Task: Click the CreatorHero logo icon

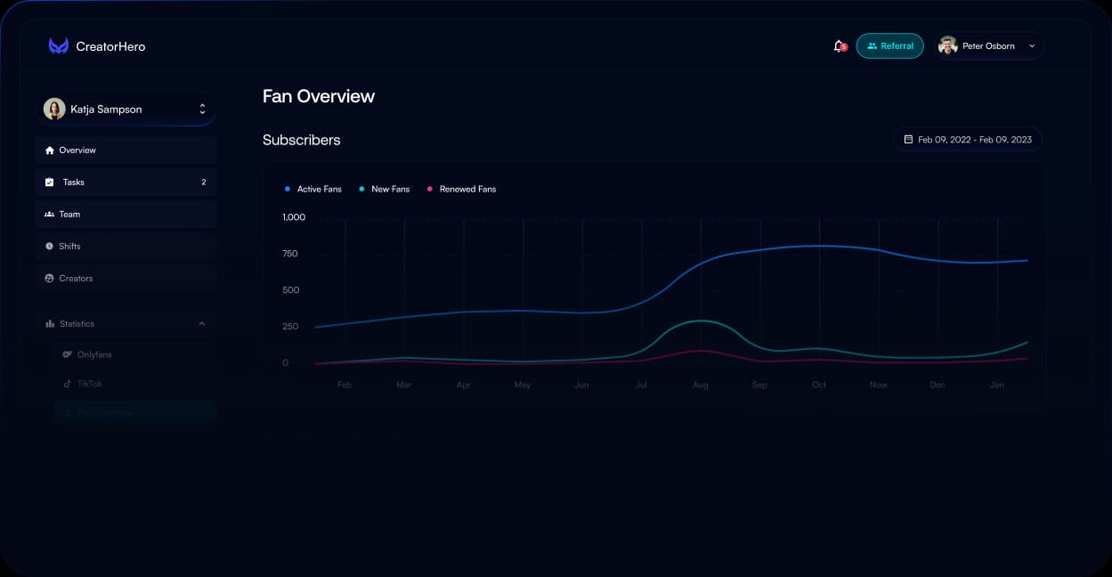Action: tap(59, 46)
